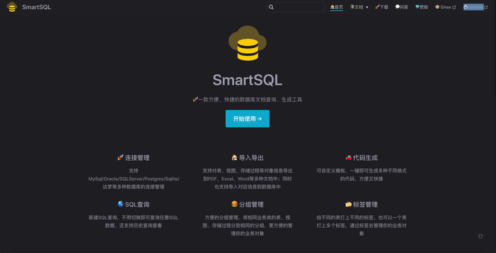Open the GitHub external link
Screen dimensions: 496x253
[476, 7]
